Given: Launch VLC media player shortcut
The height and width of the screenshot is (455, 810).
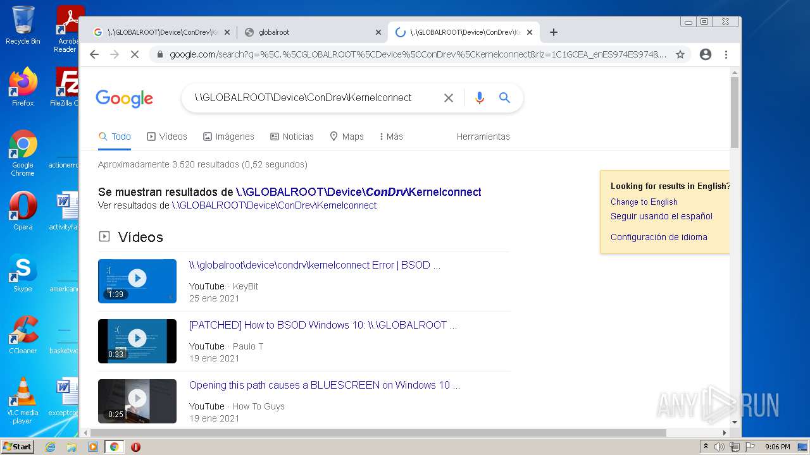Looking at the screenshot, I should coord(23,401).
